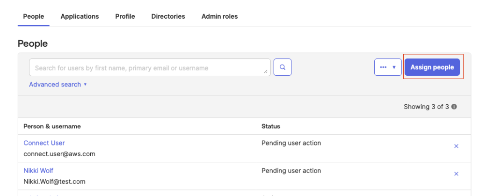Click the connect.user@aws.com username text
This screenshot has height=196, width=479.
[59, 154]
